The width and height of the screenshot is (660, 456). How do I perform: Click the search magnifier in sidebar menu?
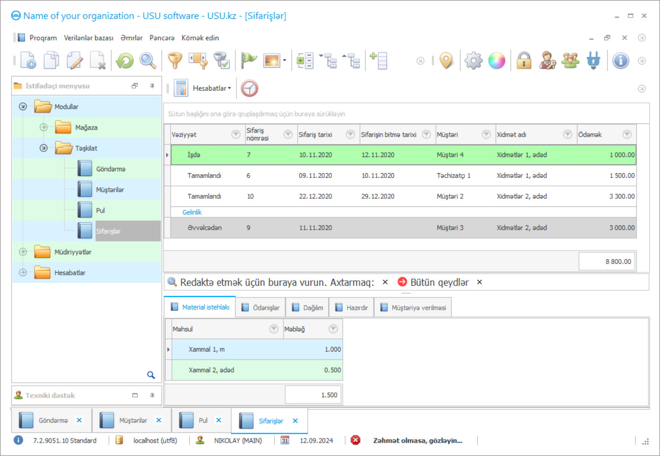[151, 375]
